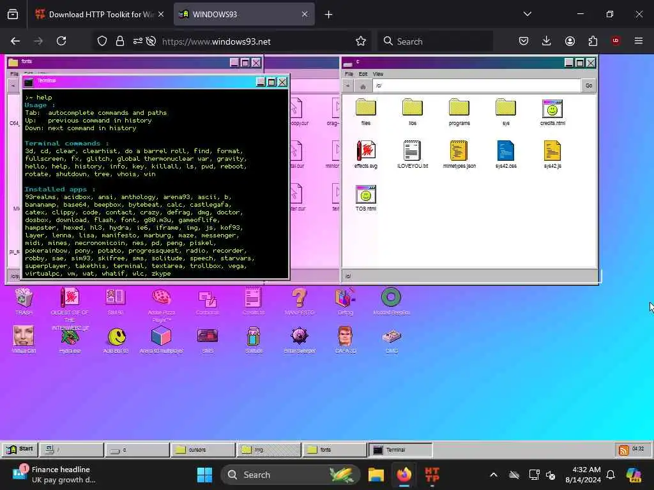Open the Firefox extensions panel

coord(593,41)
